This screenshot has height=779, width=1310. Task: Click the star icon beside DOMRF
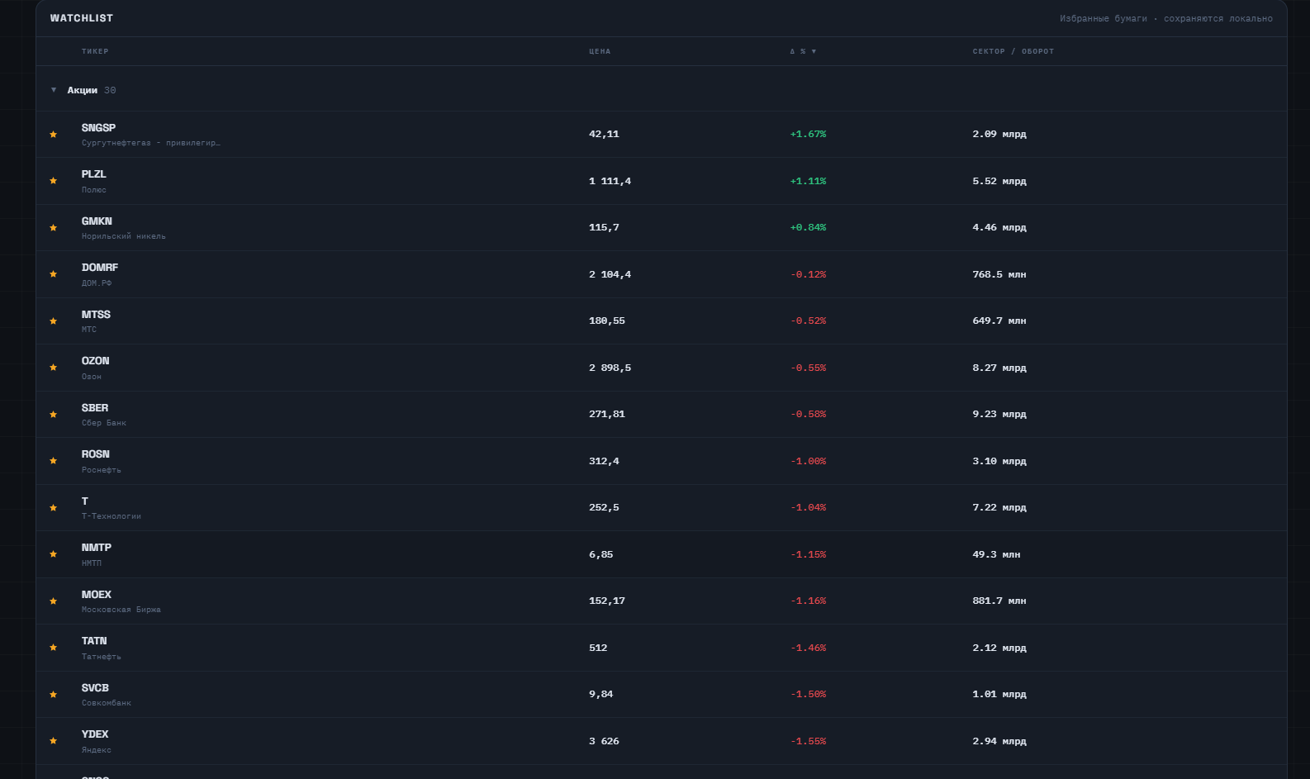pyautogui.click(x=54, y=274)
